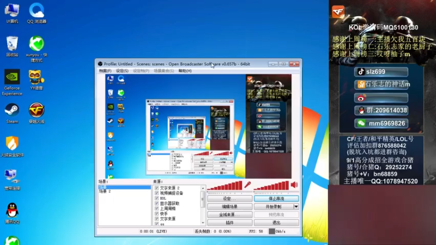Click the 0:00:01 (LIVE) status text
Viewport: 436px width, 245px height.
click(x=153, y=231)
